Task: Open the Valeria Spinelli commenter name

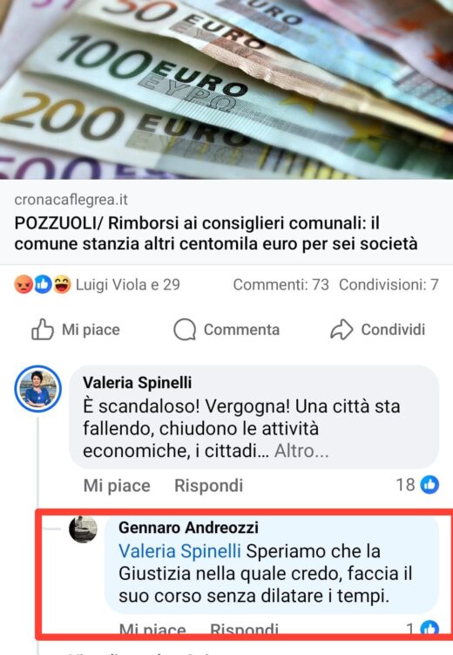Action: 138,382
